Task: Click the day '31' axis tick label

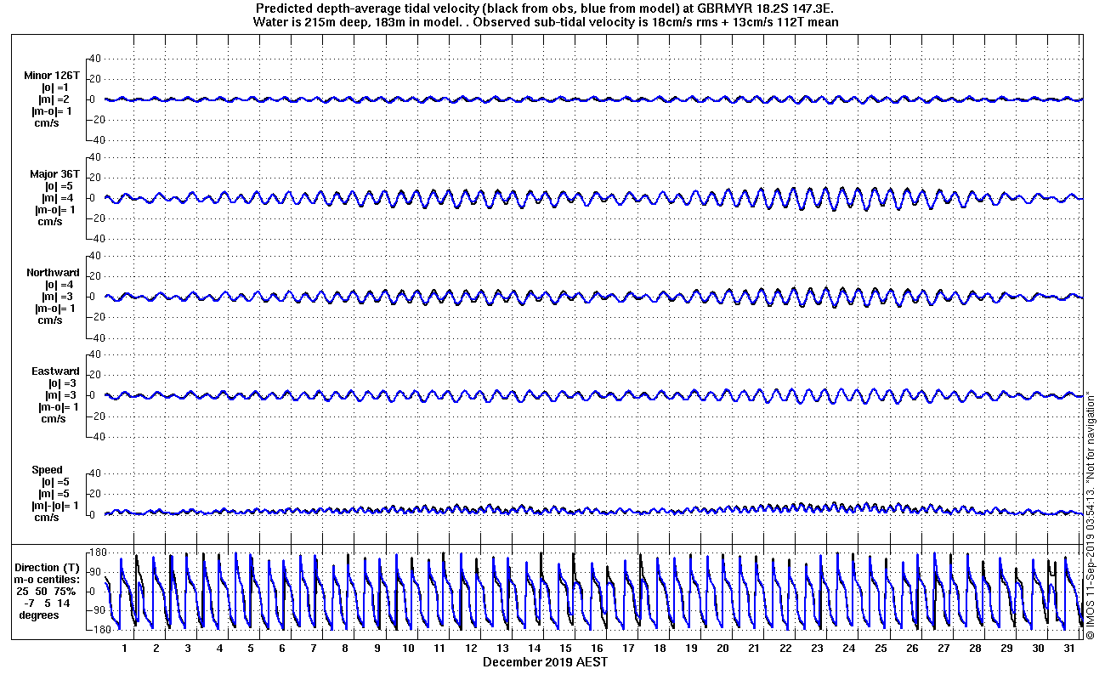Action: [x=1068, y=649]
